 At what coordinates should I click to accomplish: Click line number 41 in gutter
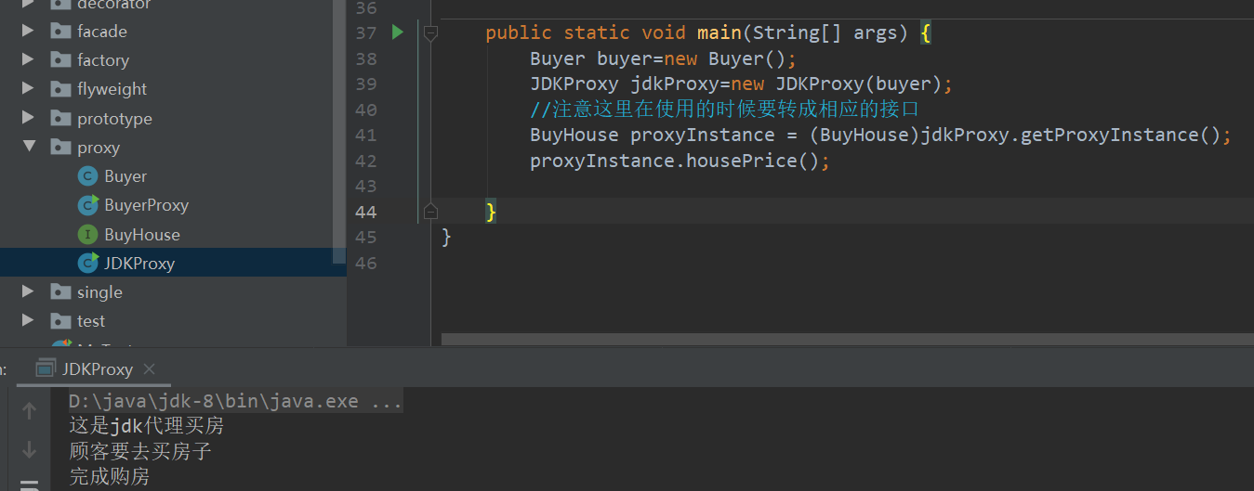pos(366,135)
